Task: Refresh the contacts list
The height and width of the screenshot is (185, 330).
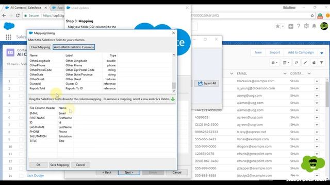Action: (296, 63)
